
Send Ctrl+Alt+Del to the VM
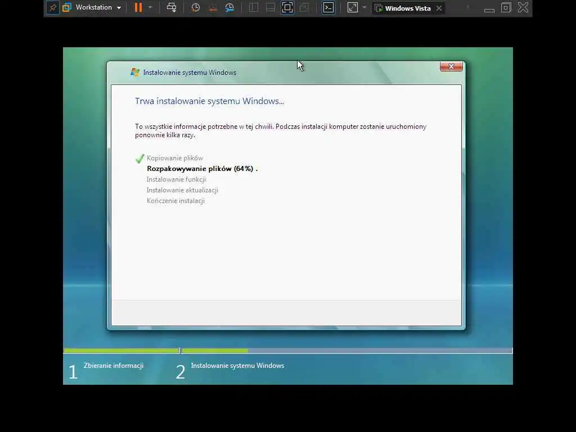[x=172, y=7]
